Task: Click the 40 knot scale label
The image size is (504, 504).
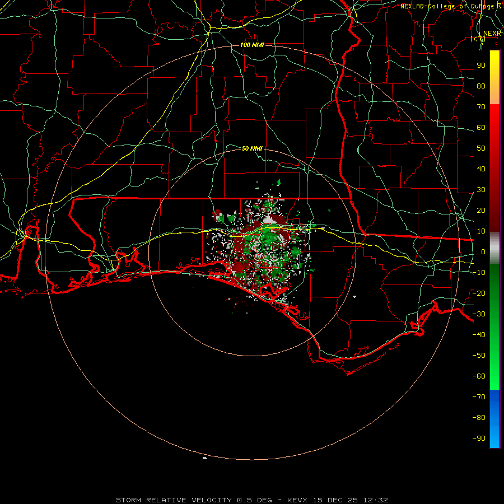Action: coord(481,169)
